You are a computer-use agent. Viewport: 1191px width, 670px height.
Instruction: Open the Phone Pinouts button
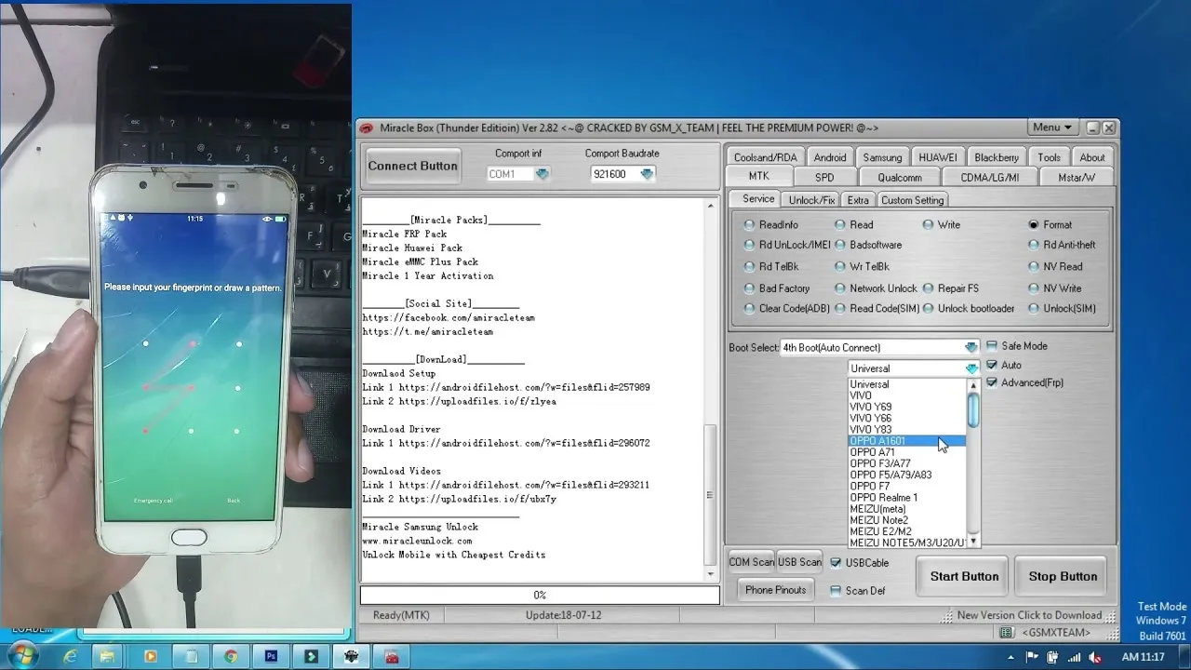tap(775, 590)
